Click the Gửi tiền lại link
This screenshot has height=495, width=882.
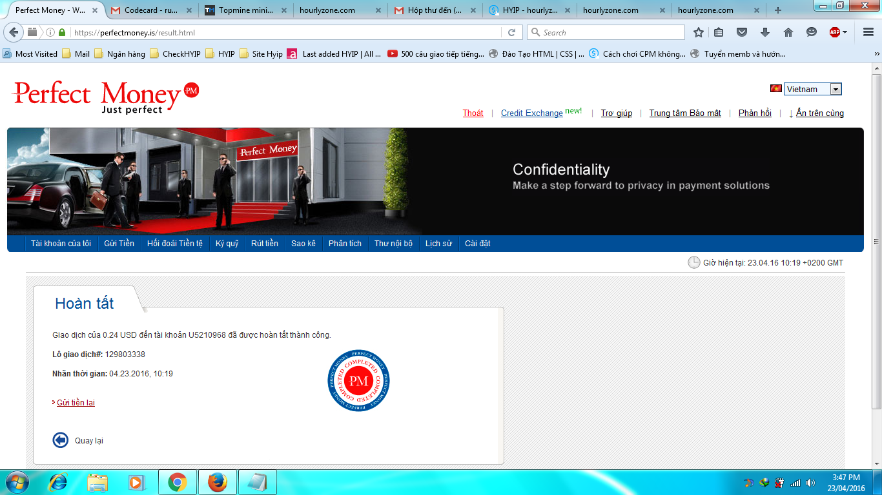(x=76, y=403)
